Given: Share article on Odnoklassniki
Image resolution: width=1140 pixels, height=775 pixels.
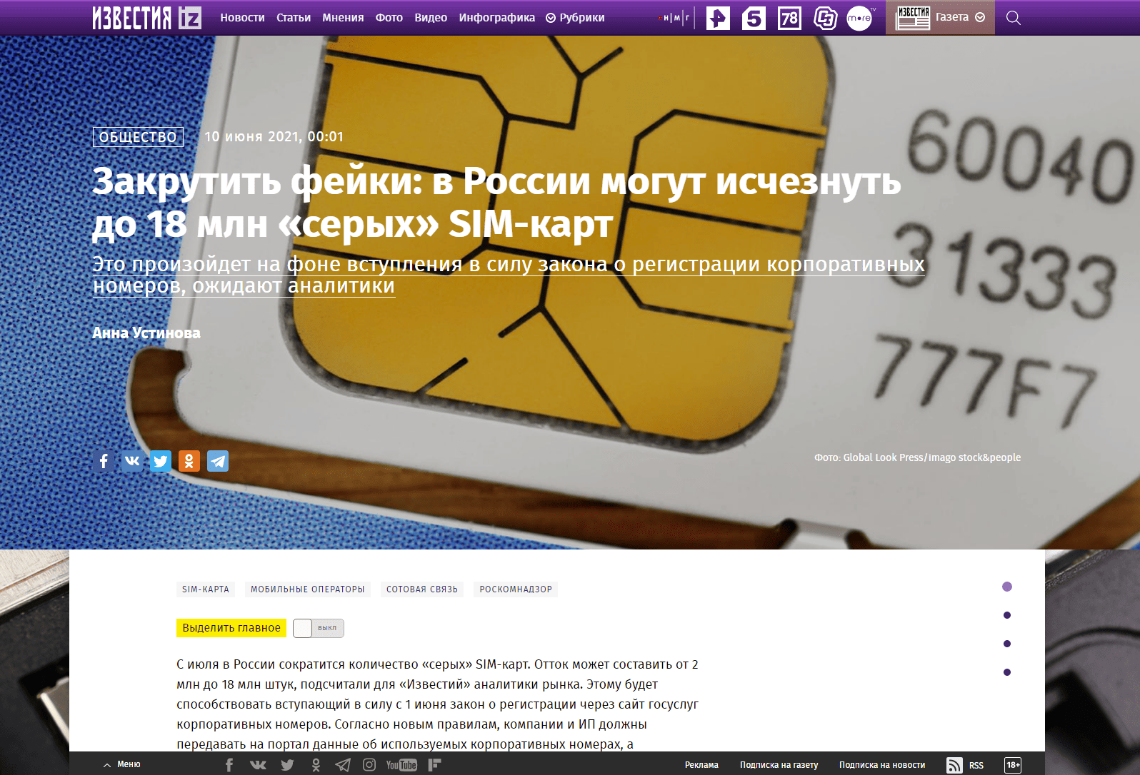Looking at the screenshot, I should pos(189,461).
